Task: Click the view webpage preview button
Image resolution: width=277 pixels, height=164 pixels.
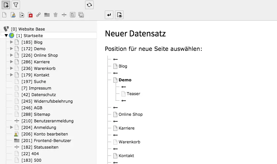Action: point(119,15)
